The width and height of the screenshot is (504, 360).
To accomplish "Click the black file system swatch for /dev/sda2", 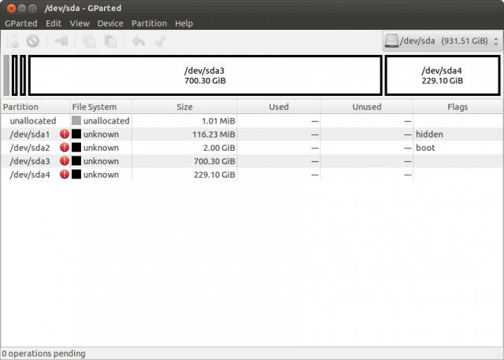I will (76, 148).
